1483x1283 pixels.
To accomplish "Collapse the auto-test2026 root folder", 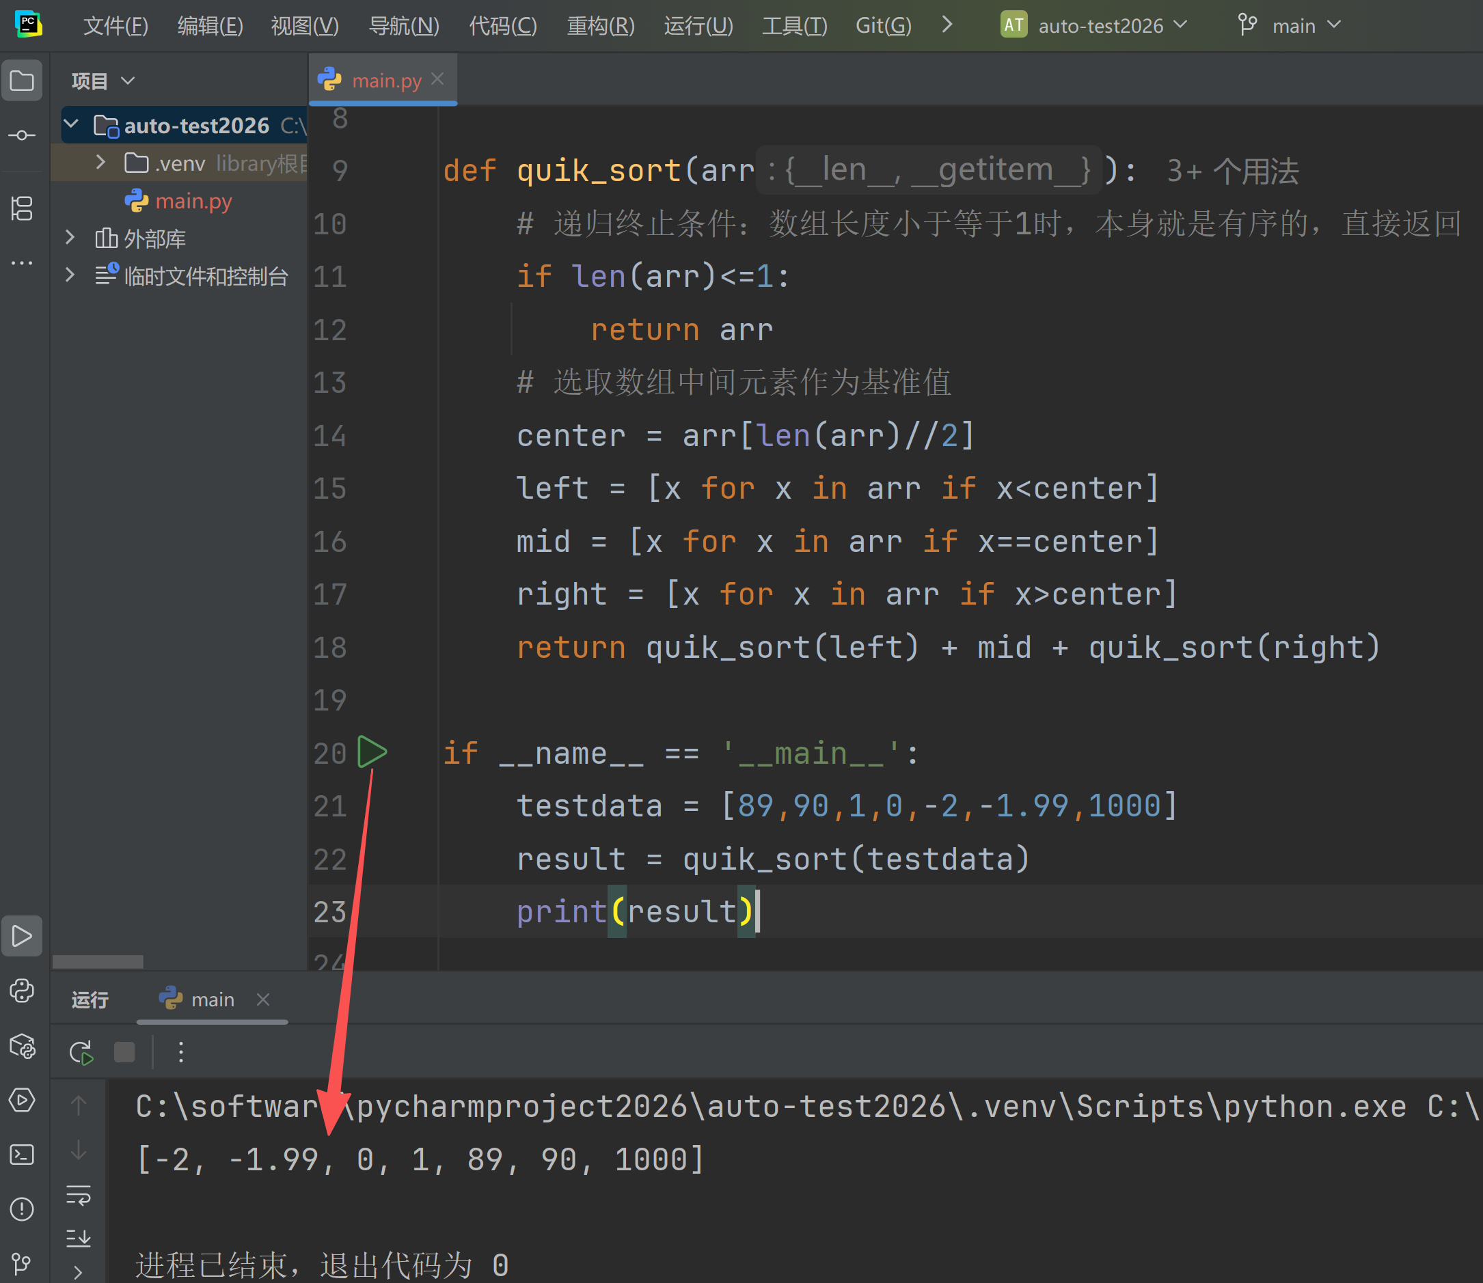I will (x=72, y=124).
